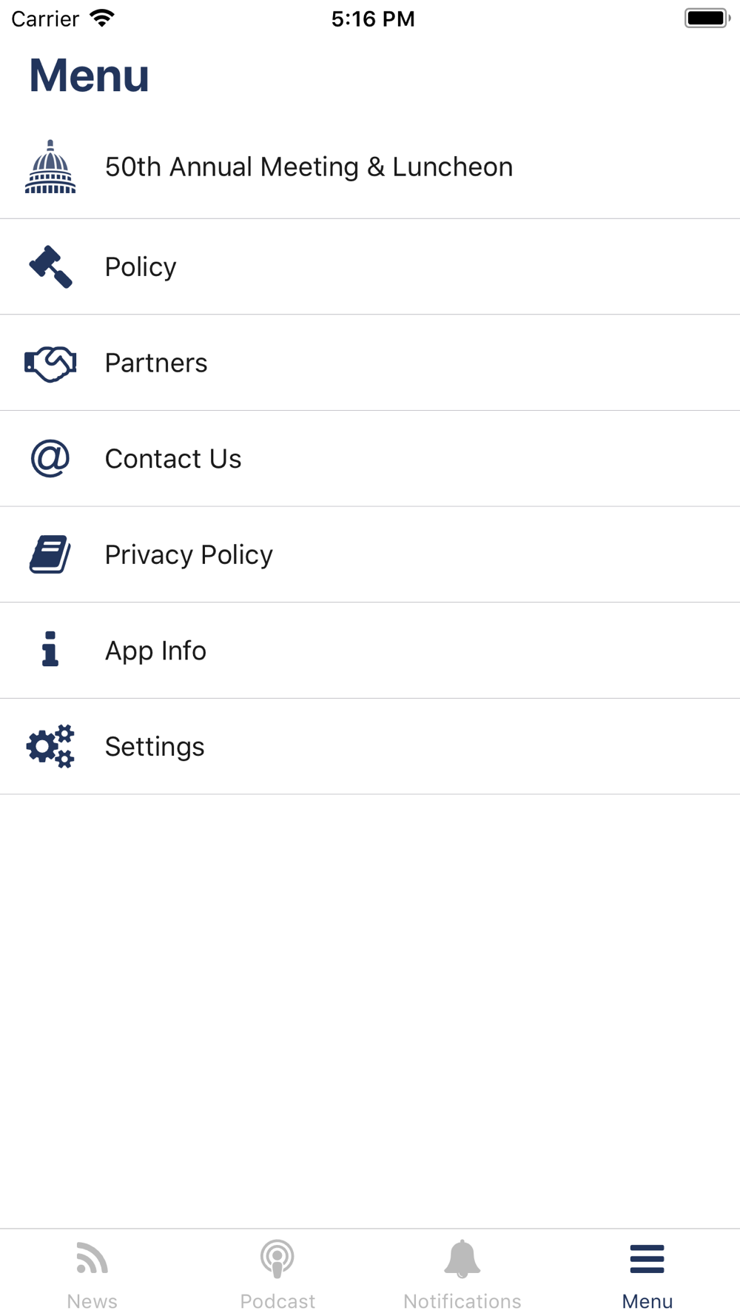The width and height of the screenshot is (740, 1316).
Task: Tap the Notifications bell icon
Action: point(462,1259)
